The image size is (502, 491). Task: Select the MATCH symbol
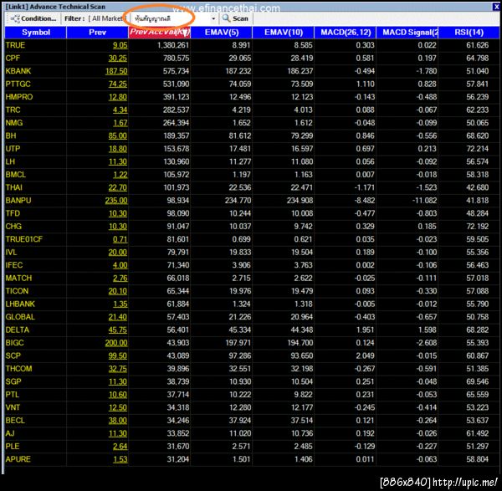(18, 279)
